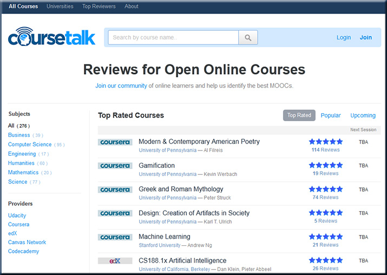Click Coursera logo beside Machine Learning

tap(115, 237)
